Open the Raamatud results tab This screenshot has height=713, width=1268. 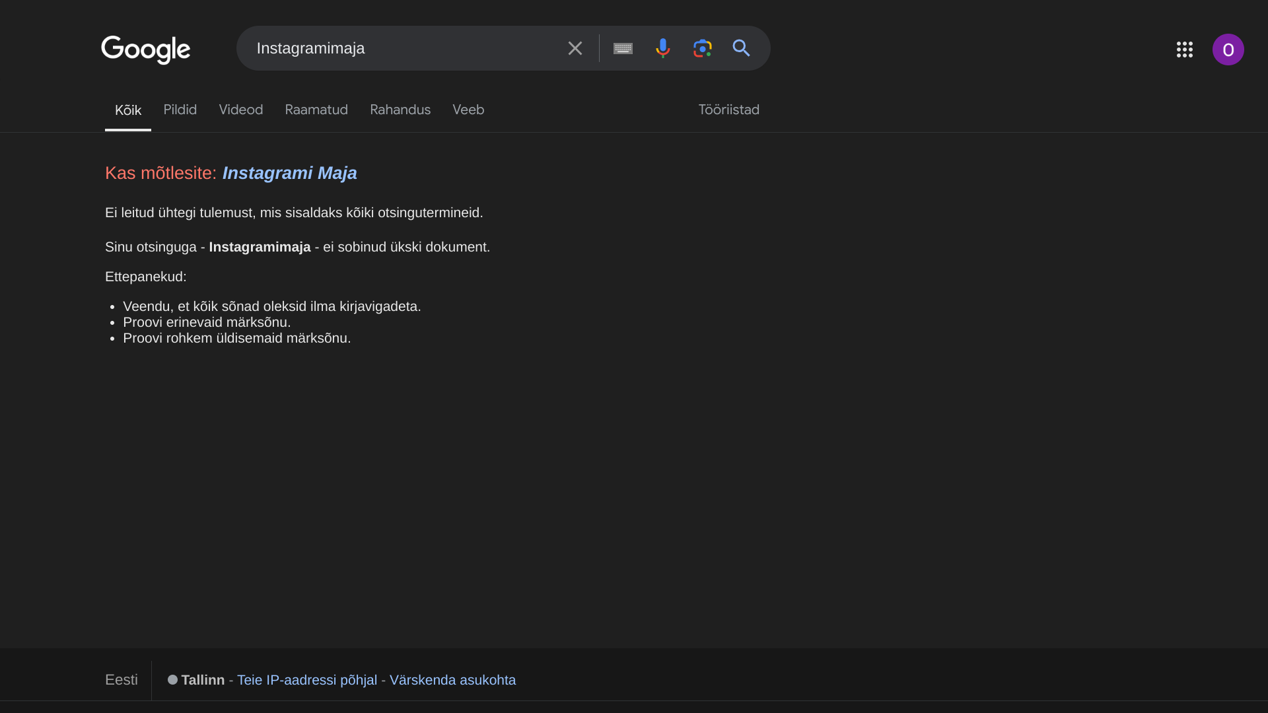(x=316, y=110)
